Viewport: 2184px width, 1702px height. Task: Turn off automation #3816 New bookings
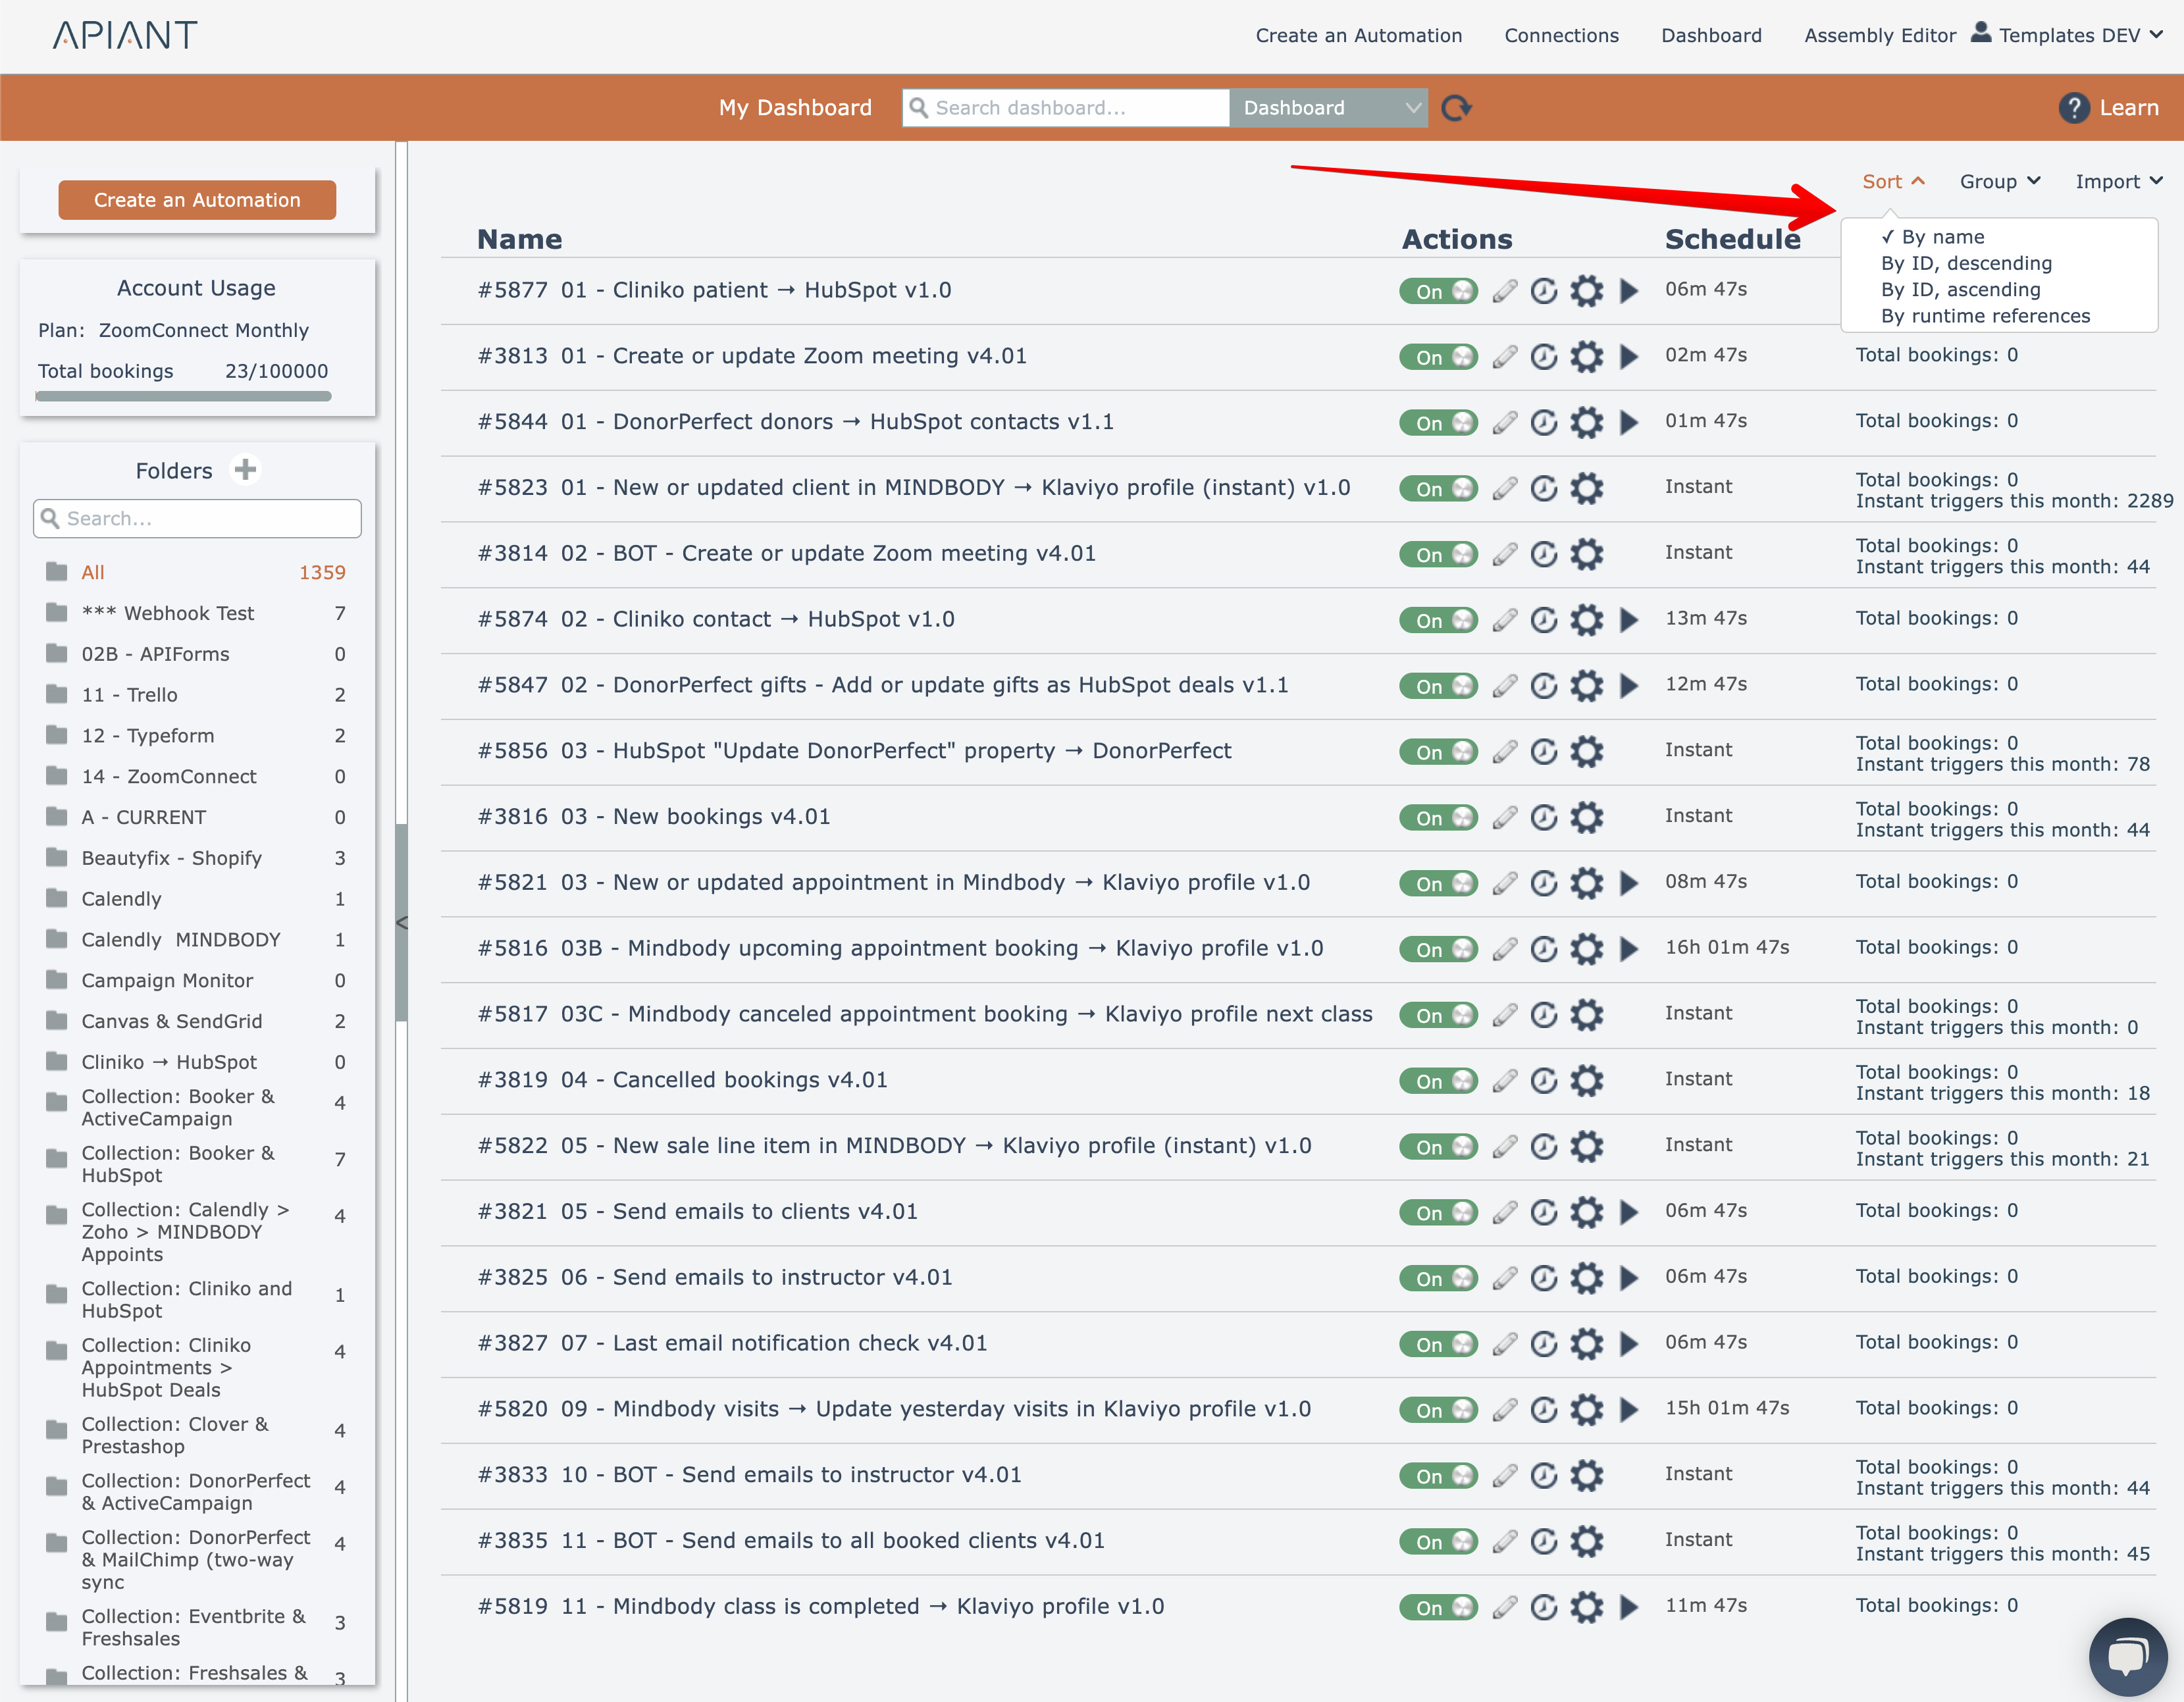[1438, 818]
